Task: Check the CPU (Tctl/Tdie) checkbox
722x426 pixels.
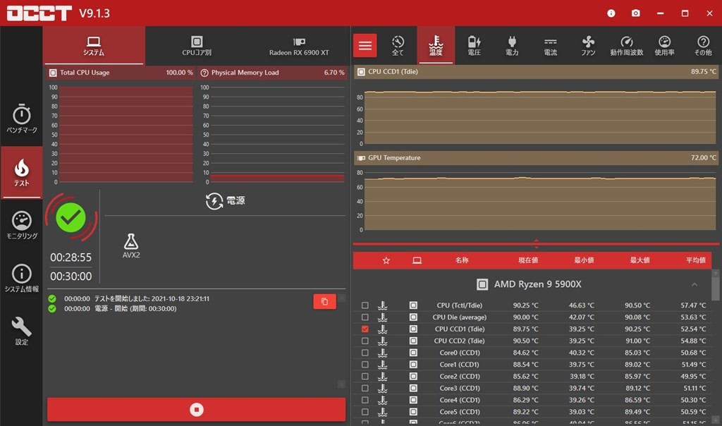Action: coord(365,305)
